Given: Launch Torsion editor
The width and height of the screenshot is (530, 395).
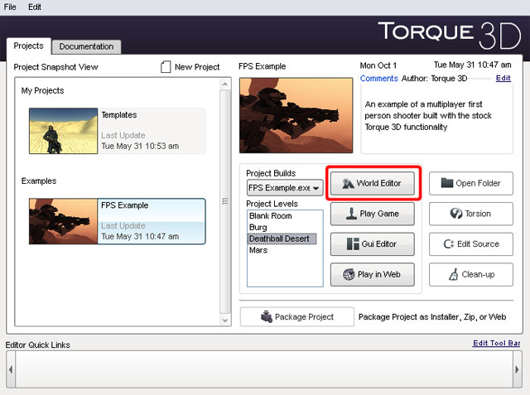Looking at the screenshot, I should 470,214.
